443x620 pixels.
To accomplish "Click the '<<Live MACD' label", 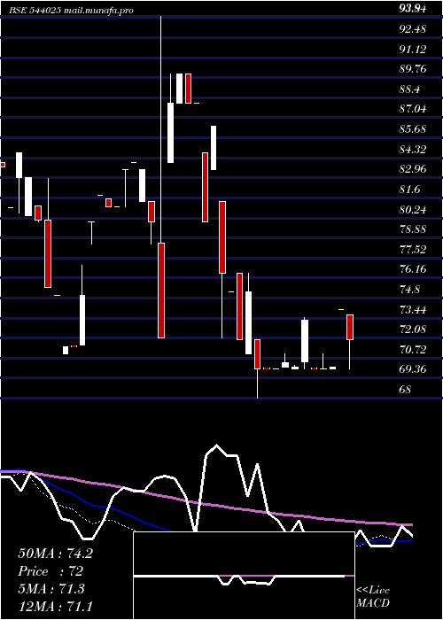I will pos(373,596).
